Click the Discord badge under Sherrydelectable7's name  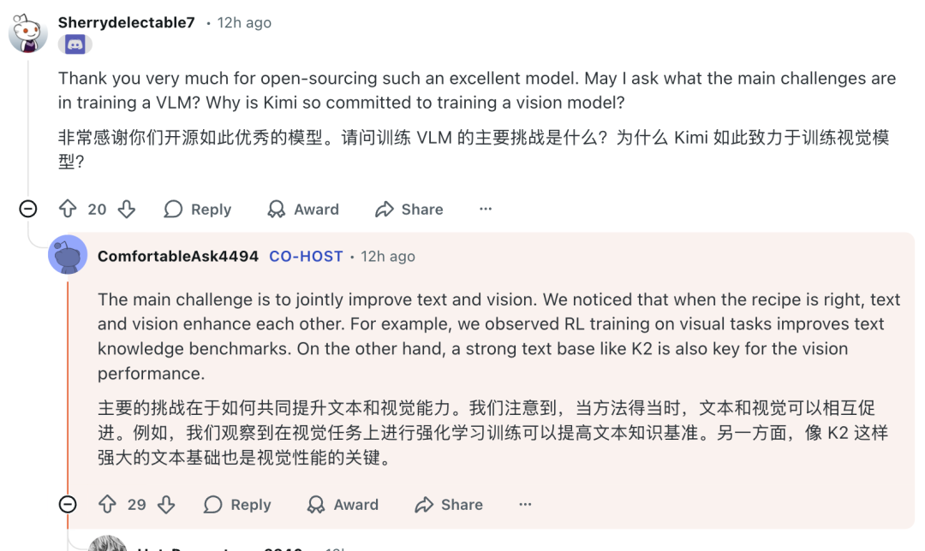pyautogui.click(x=75, y=44)
